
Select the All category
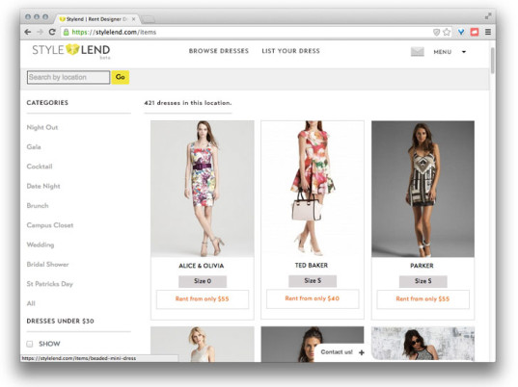[31, 303]
